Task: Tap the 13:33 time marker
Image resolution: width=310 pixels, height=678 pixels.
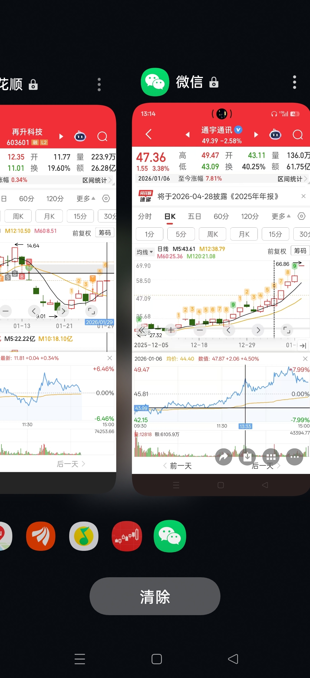Action: pyautogui.click(x=245, y=426)
